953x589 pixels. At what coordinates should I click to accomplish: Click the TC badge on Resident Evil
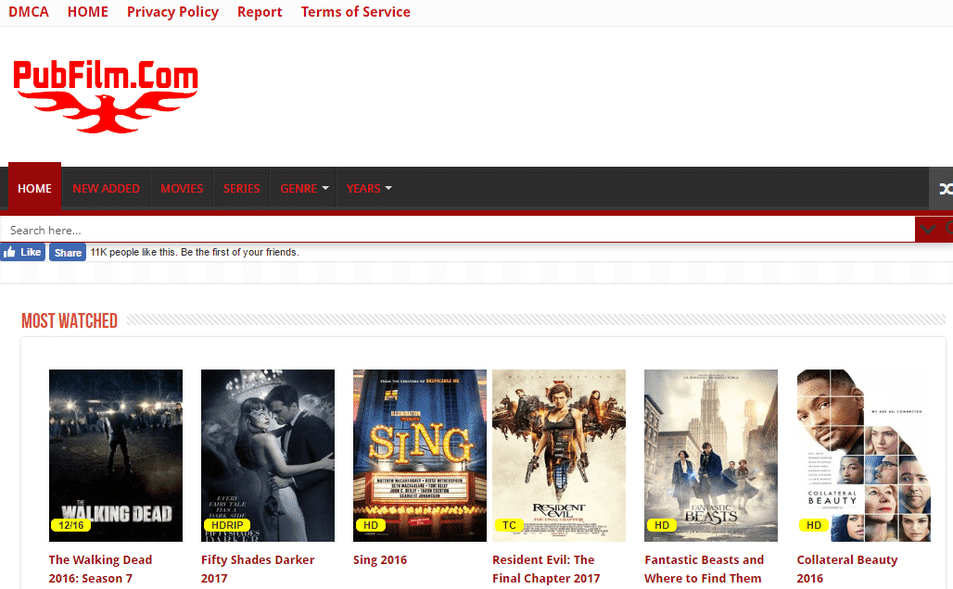tap(509, 525)
